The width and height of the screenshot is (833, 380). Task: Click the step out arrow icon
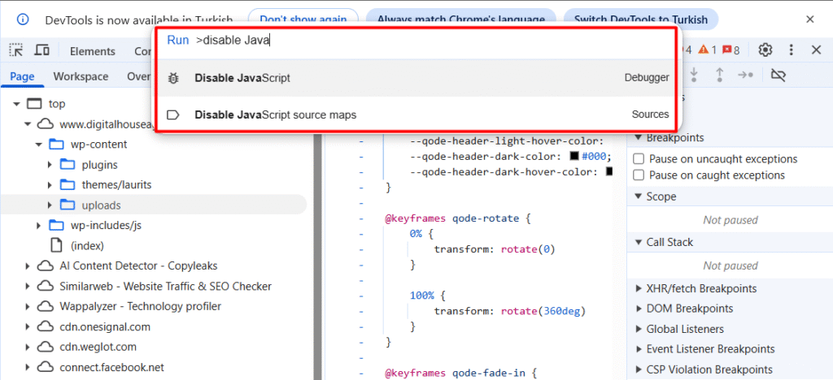tap(719, 76)
